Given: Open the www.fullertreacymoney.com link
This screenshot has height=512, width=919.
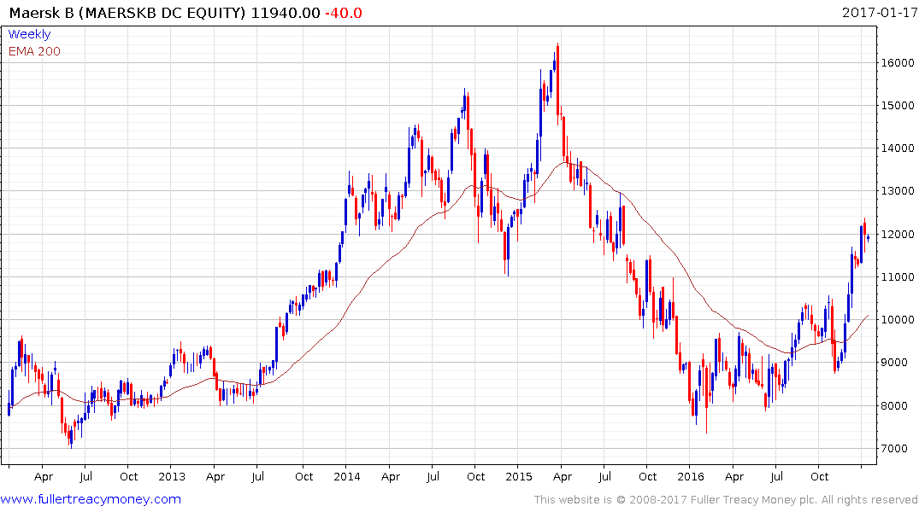Looking at the screenshot, I should pyautogui.click(x=91, y=499).
